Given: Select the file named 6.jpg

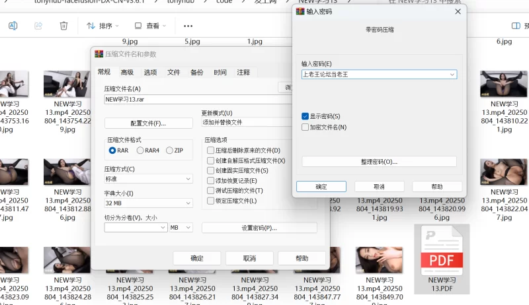Looking at the screenshot, I should tap(504, 42).
